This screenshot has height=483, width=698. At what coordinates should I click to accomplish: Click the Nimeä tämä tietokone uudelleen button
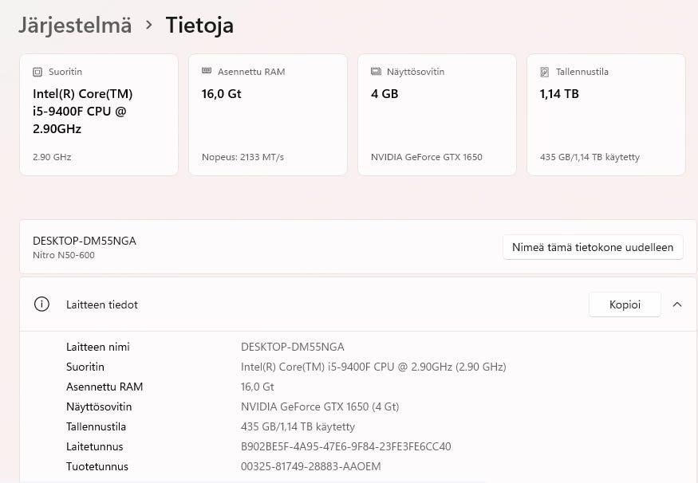tap(593, 247)
